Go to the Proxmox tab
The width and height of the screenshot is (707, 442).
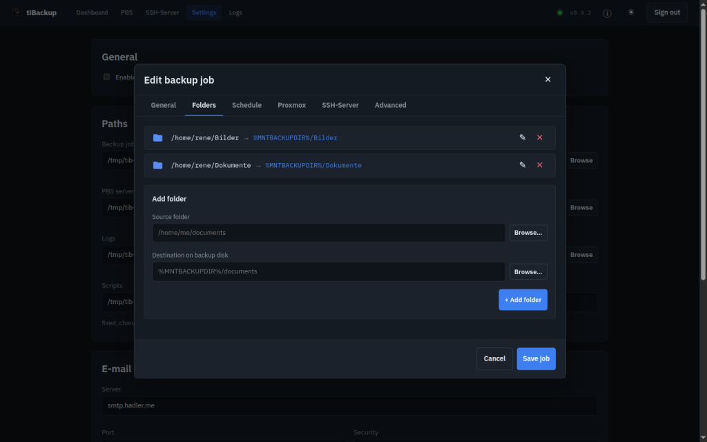click(292, 105)
